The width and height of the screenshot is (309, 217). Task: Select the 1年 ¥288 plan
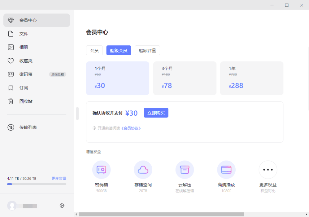(251, 78)
